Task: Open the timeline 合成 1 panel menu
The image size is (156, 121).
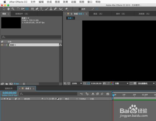Action: [x=33, y=88]
